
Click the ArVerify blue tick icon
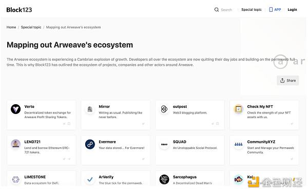(x=90, y=180)
